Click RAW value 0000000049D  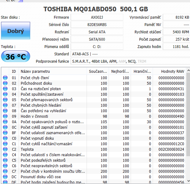click(171, 116)
